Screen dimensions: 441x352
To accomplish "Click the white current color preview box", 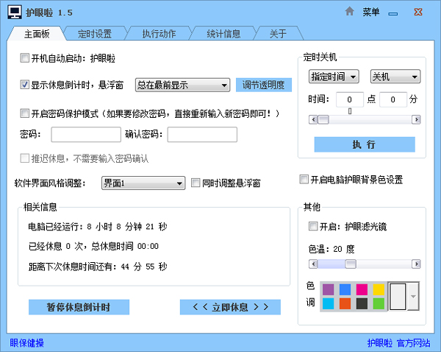I will (398, 297).
